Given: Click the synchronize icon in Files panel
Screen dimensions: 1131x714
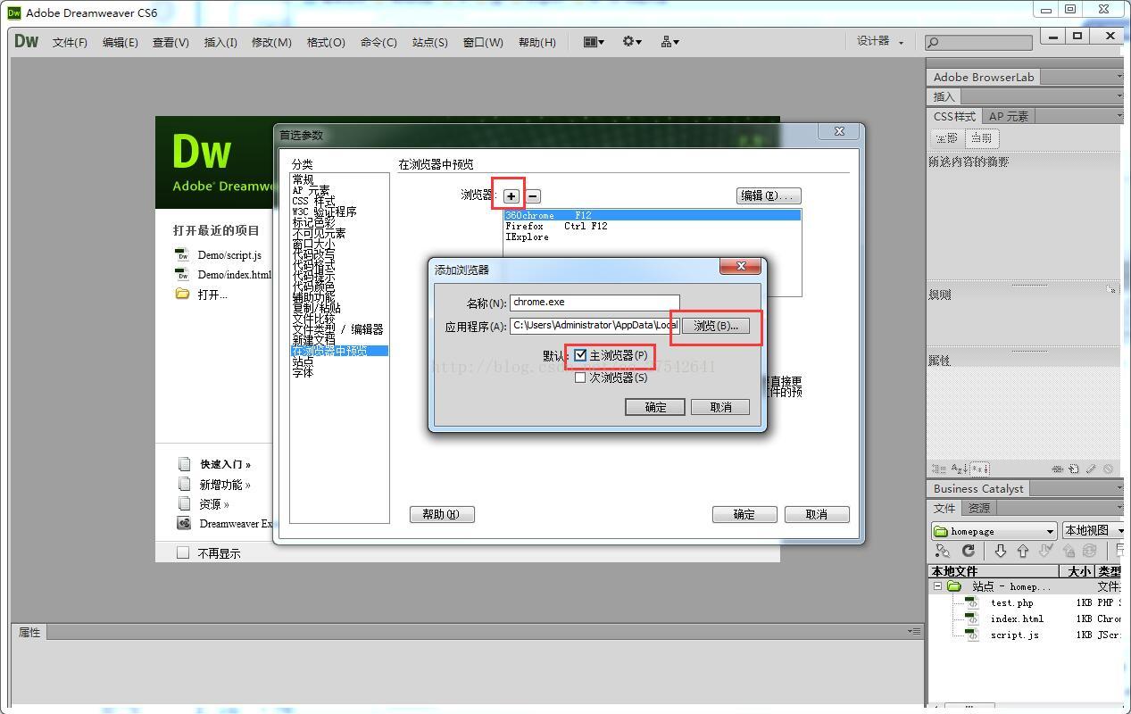Looking at the screenshot, I should 1089,552.
